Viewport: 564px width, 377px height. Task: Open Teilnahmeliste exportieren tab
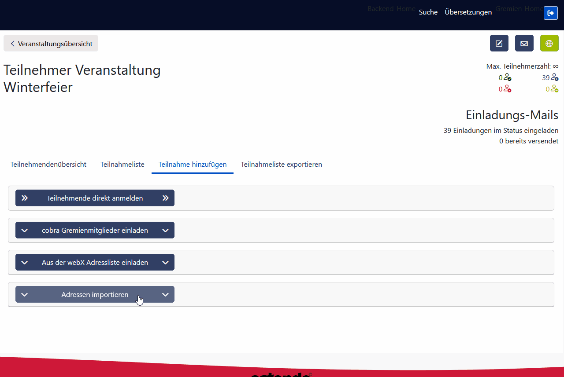point(281,164)
